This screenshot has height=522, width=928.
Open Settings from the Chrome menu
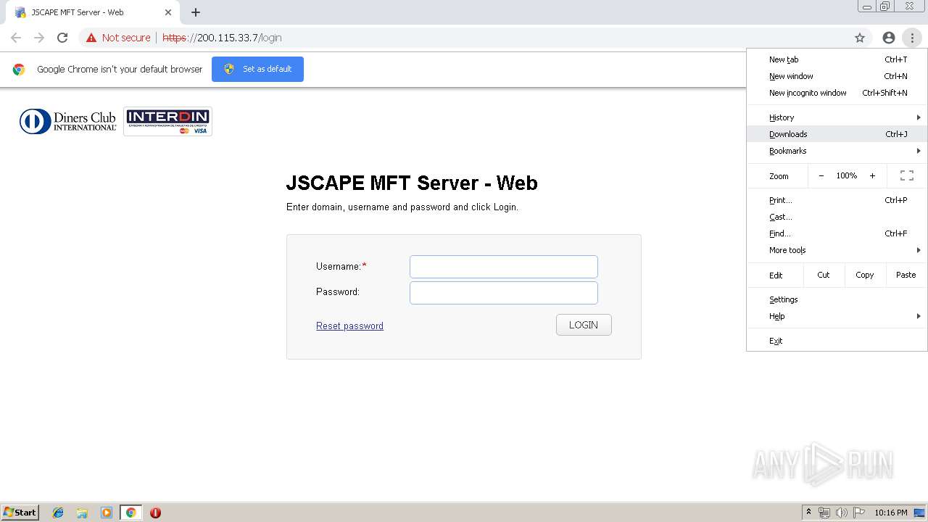pyautogui.click(x=837, y=299)
